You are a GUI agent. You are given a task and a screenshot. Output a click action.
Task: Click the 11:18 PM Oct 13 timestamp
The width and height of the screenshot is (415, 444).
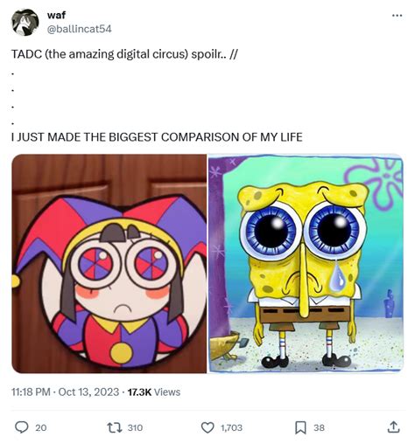pyautogui.click(x=66, y=392)
